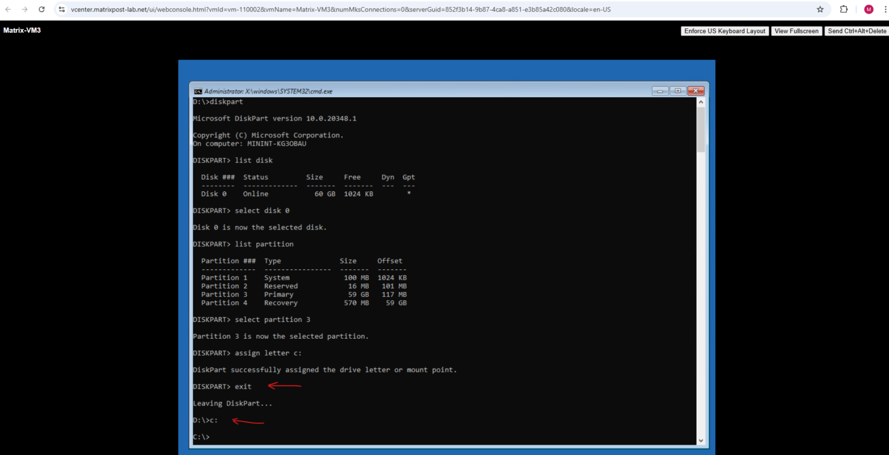The image size is (889, 455).
Task: Click the browser profile avatar icon
Action: 868,9
